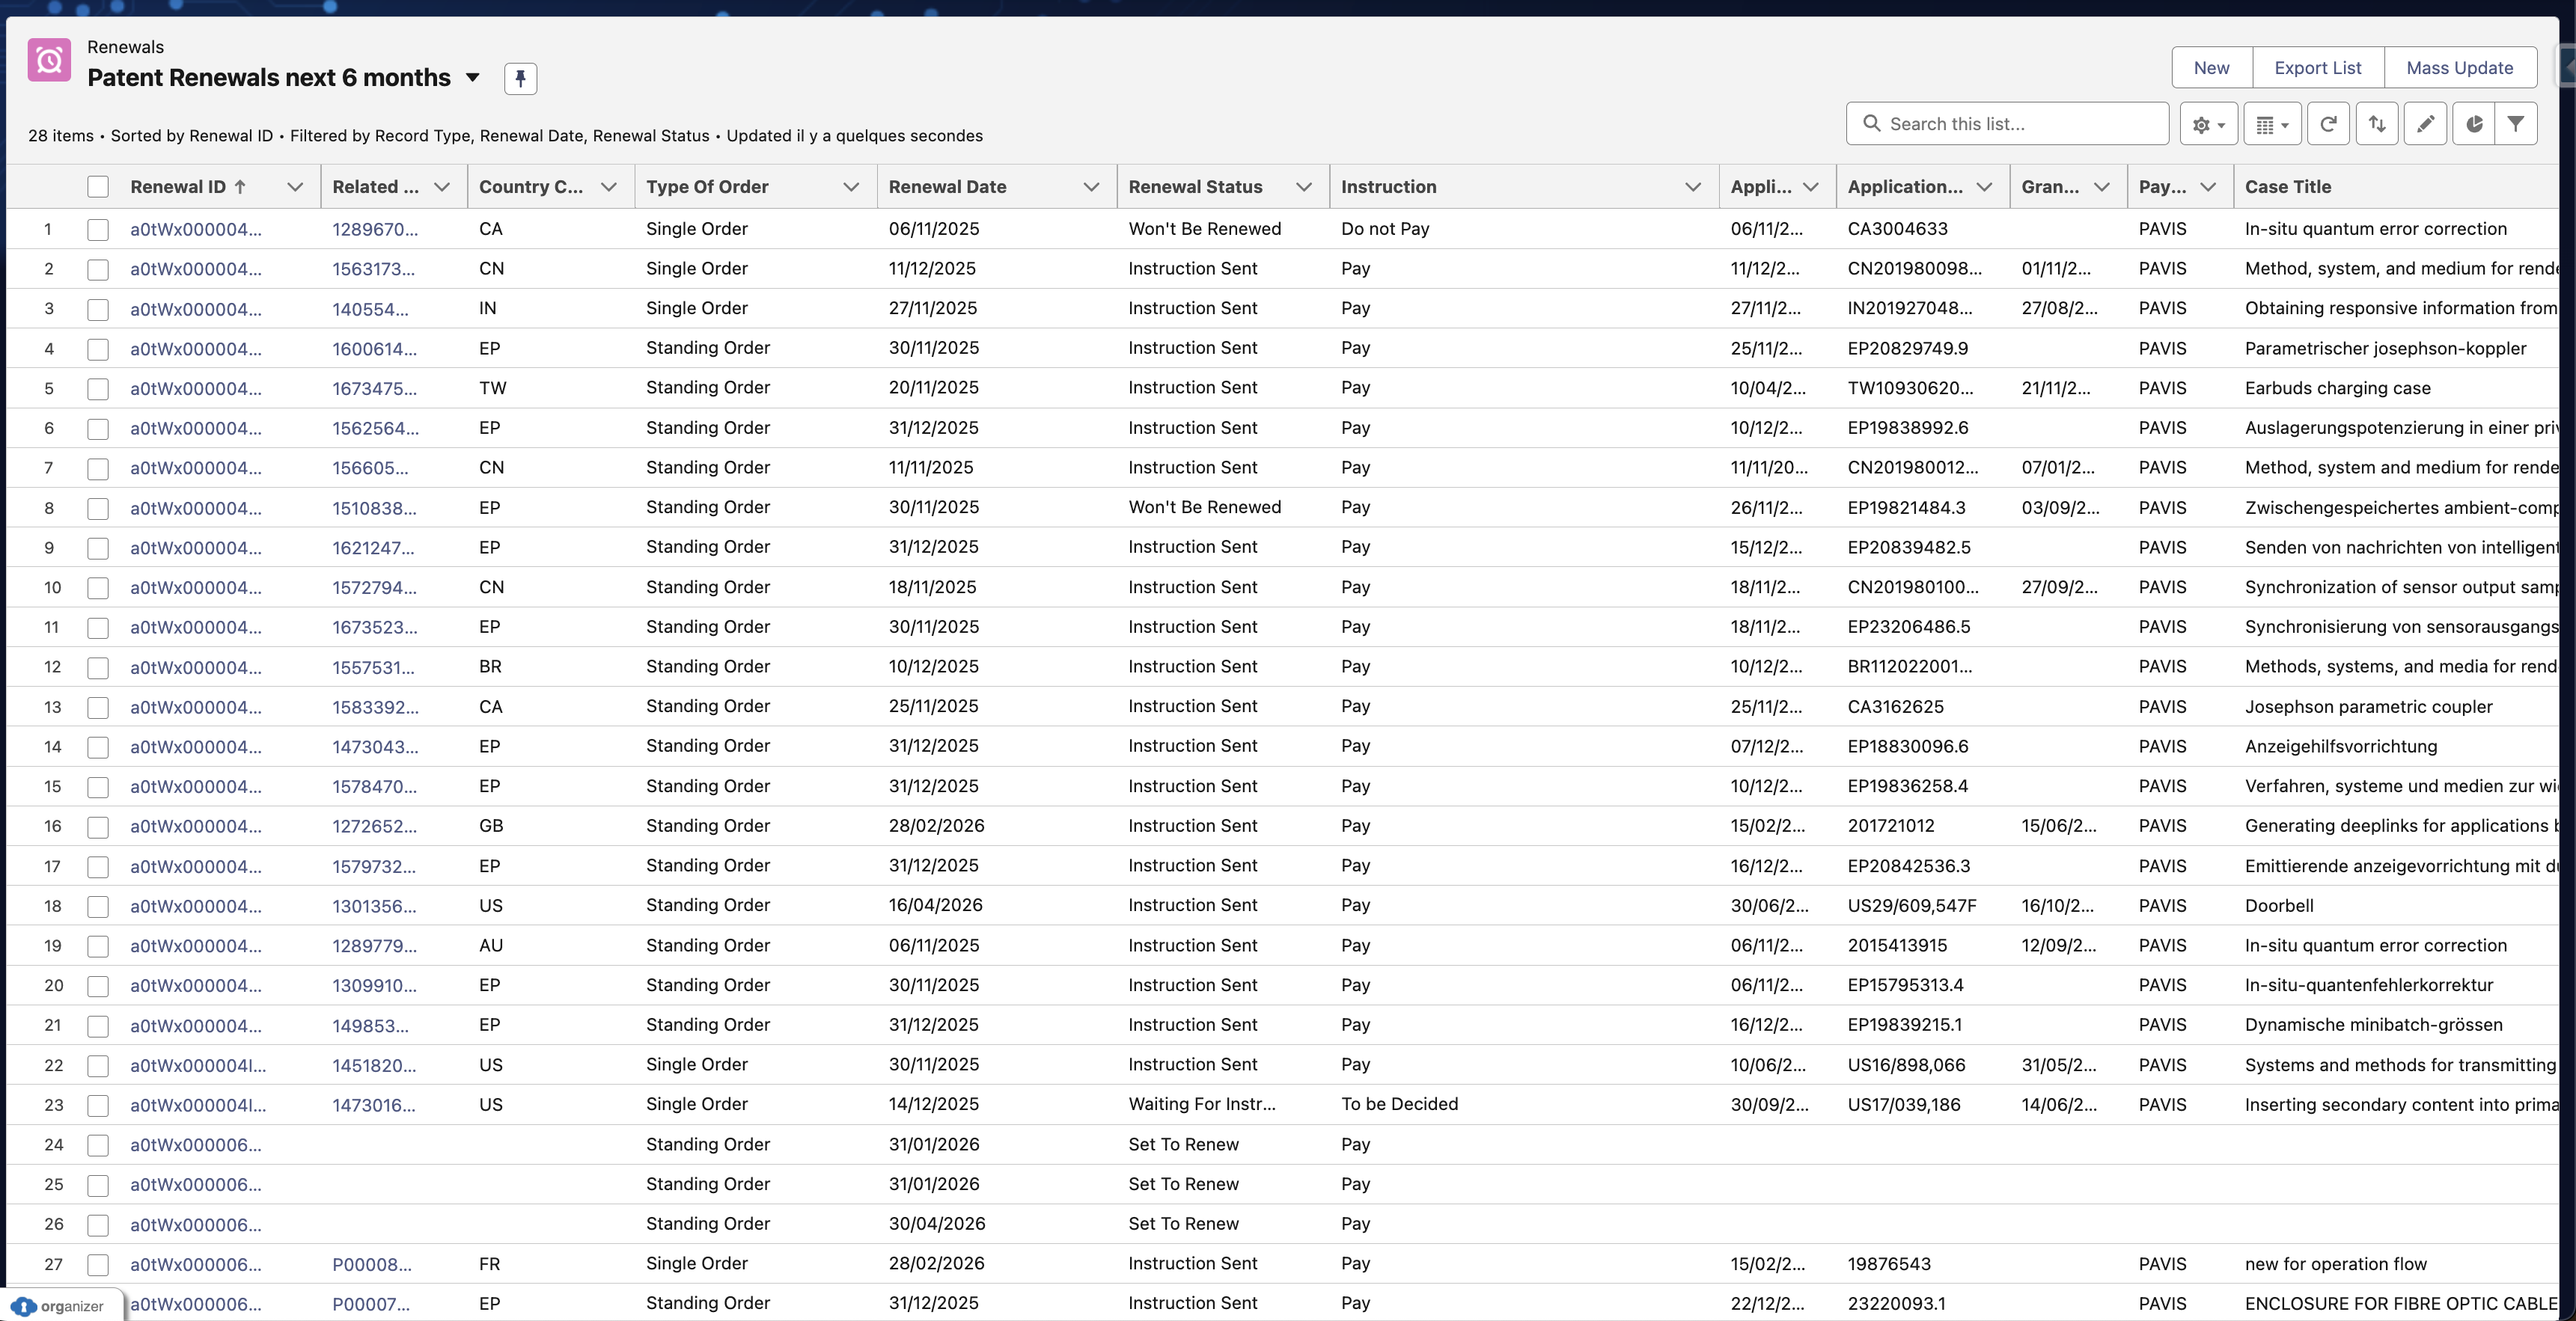
Task: Expand the Renewal Status column menu
Action: [x=1303, y=187]
